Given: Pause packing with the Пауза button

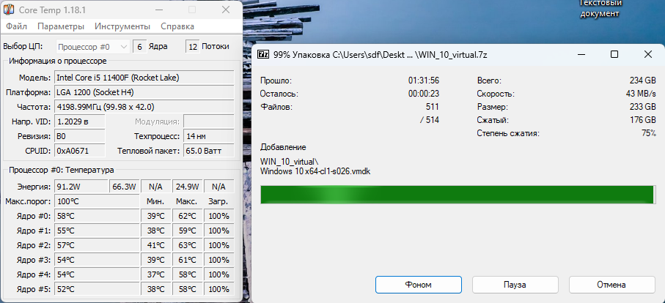Looking at the screenshot, I should [x=515, y=285].
